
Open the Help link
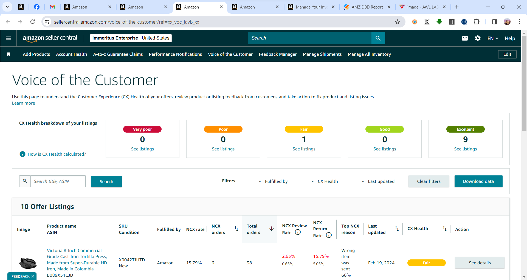coord(510,38)
